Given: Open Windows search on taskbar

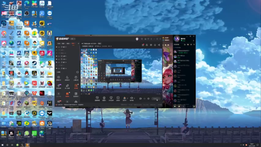Looking at the screenshot, I should pyautogui.click(x=7, y=145).
